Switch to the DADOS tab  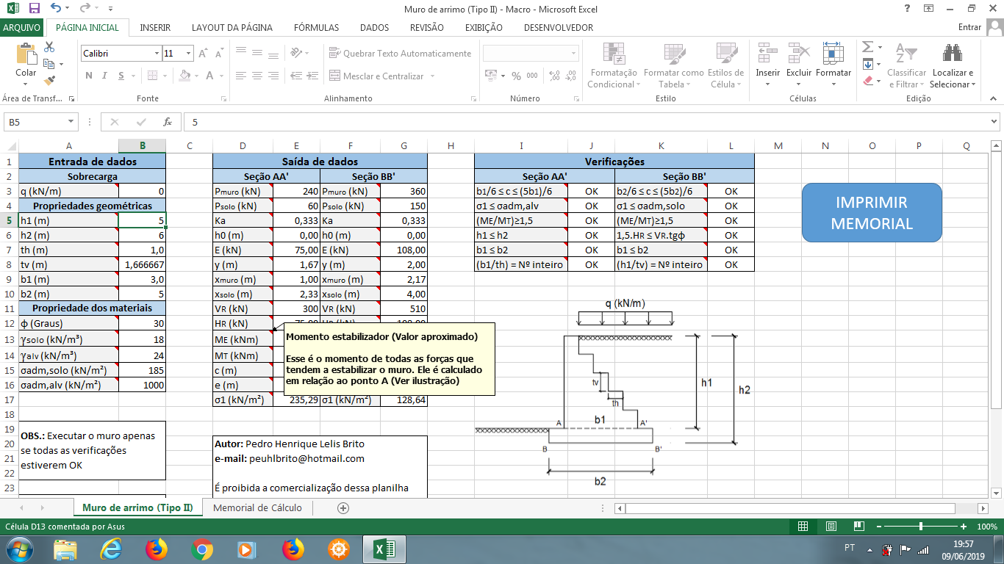(x=375, y=28)
